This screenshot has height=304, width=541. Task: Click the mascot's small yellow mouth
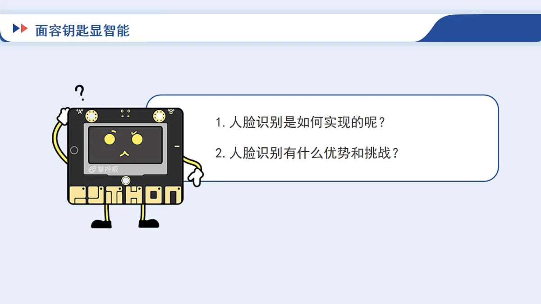(124, 154)
